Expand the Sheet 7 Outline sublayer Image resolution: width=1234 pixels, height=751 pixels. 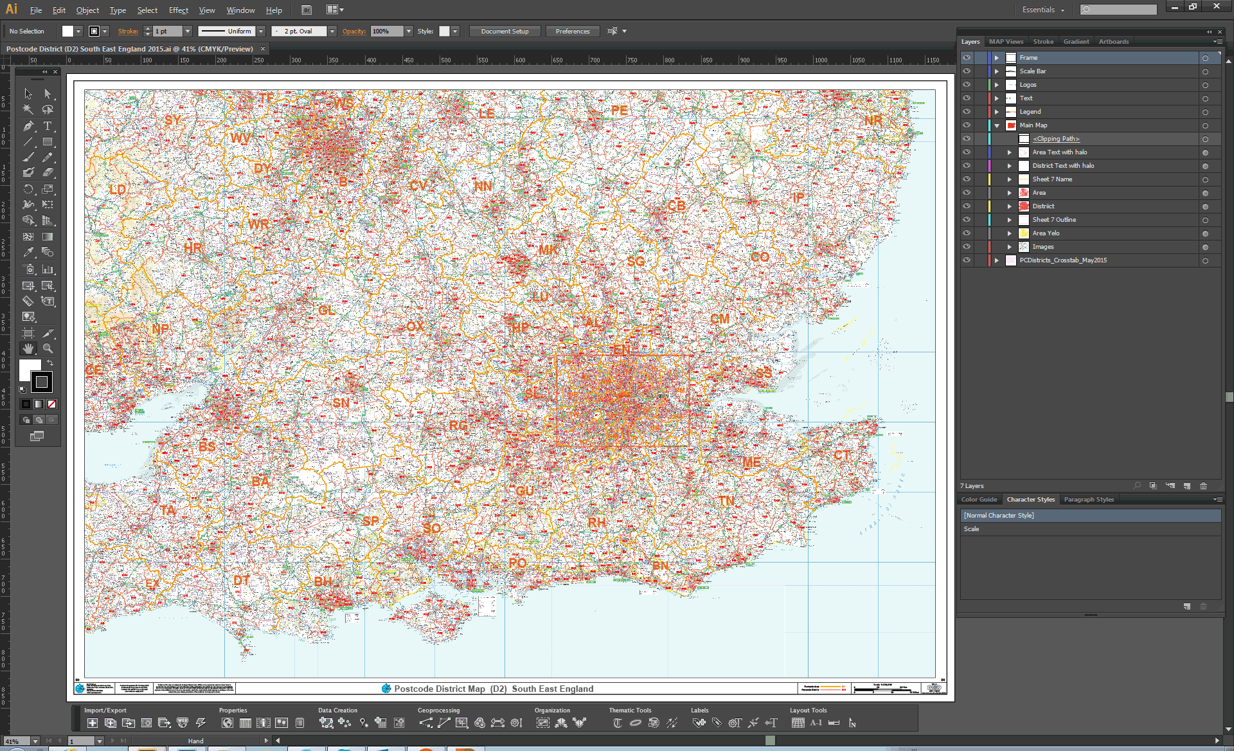tap(1010, 220)
